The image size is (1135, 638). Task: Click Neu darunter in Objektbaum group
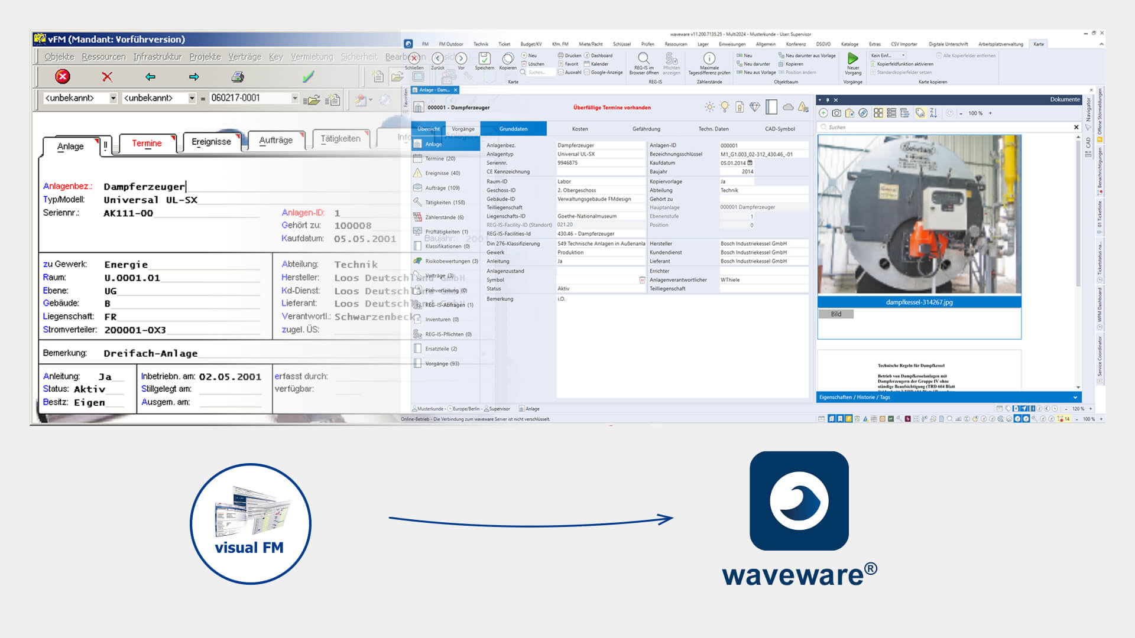[753, 64]
